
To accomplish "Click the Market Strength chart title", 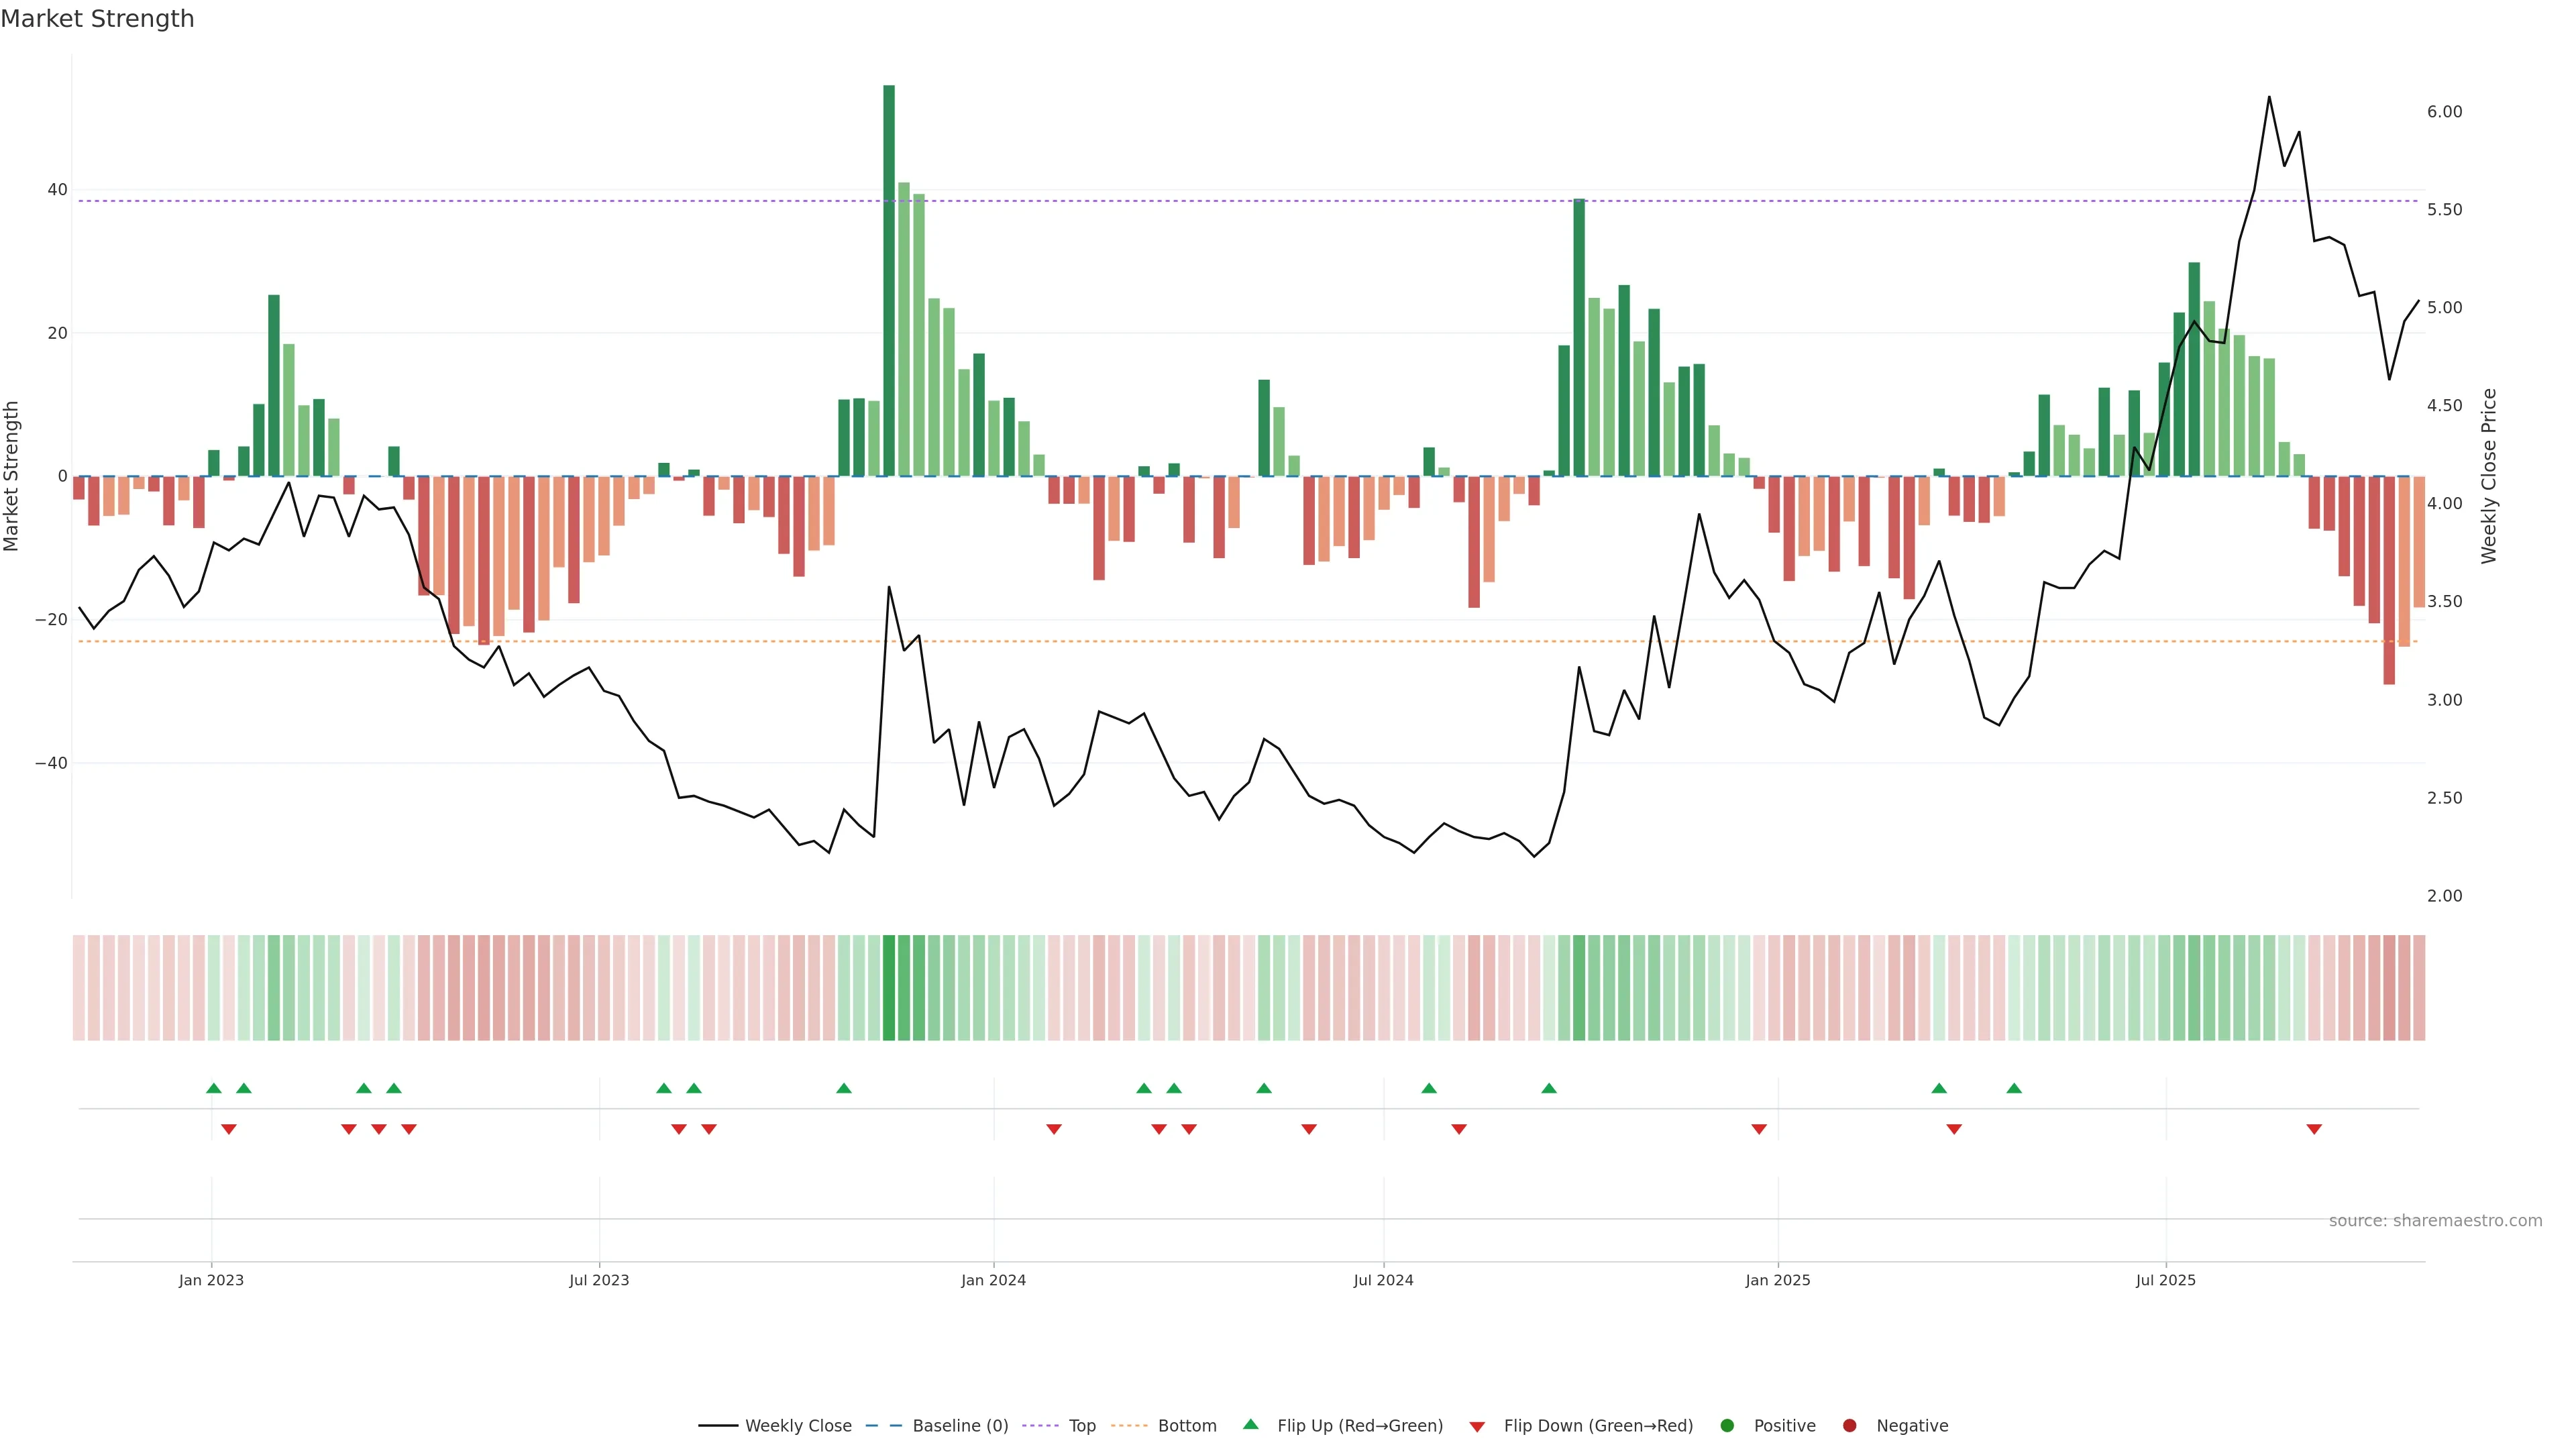I will 97,19.
